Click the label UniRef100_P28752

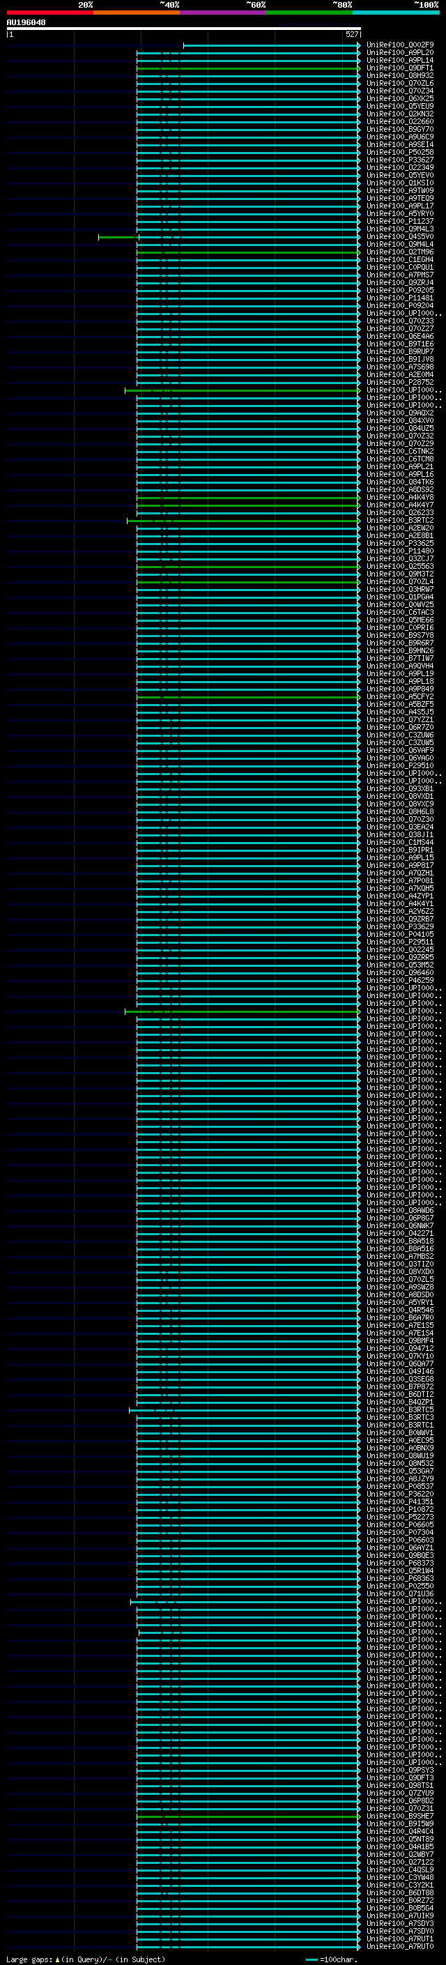399,382
